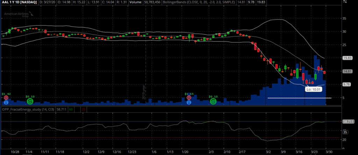This screenshot has width=358, height=155.
Task: Click the 2019 year vertical marker
Action: click(144, 91)
